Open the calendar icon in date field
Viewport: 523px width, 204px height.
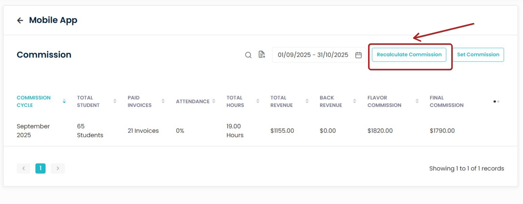coord(358,55)
